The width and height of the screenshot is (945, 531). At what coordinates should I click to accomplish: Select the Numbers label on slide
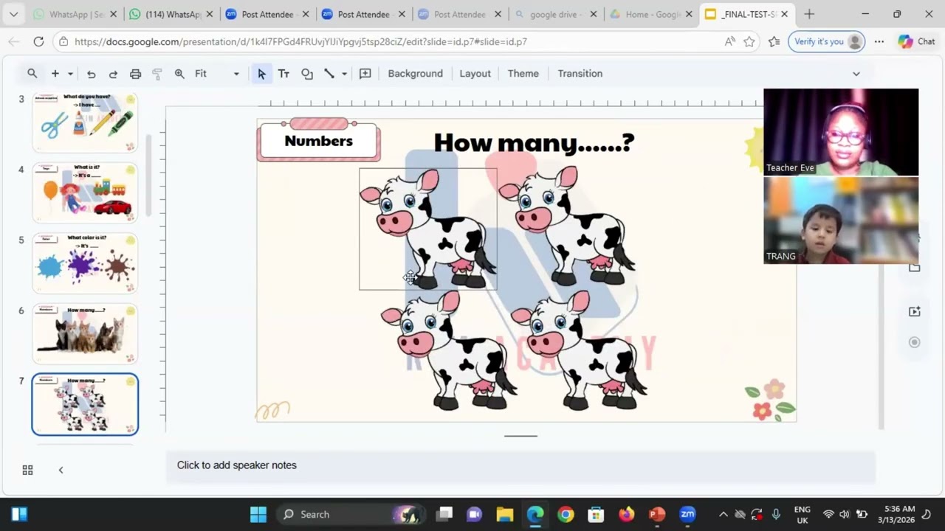pos(318,141)
